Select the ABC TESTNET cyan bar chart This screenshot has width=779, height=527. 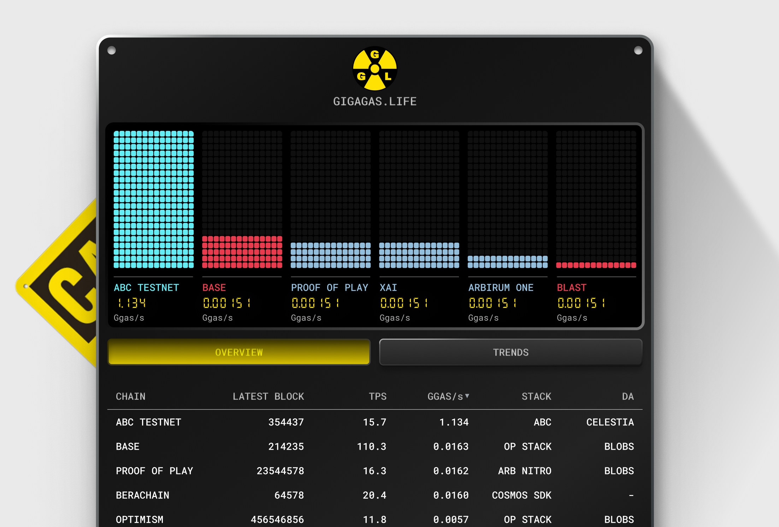(x=154, y=199)
